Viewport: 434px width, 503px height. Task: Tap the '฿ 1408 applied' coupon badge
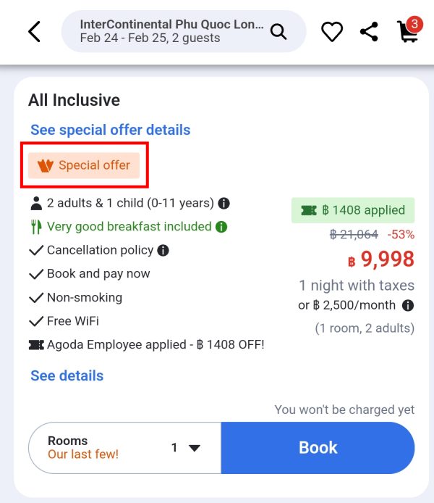353,210
